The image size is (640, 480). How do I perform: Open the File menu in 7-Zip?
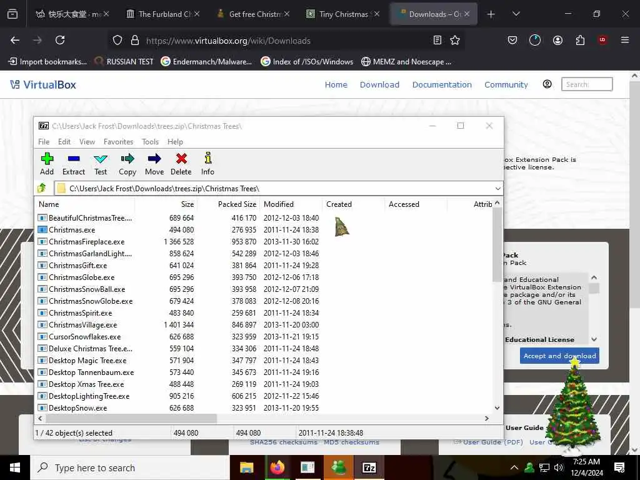point(44,142)
